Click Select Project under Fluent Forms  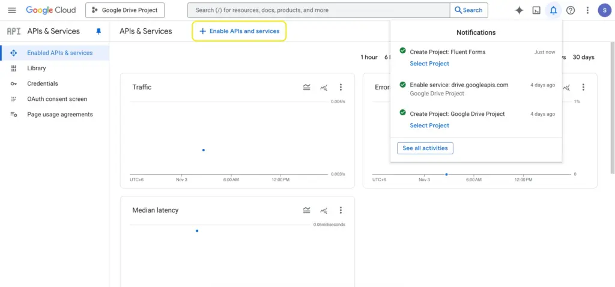click(429, 64)
